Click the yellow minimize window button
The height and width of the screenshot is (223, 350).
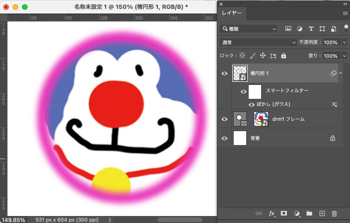pos(15,7)
